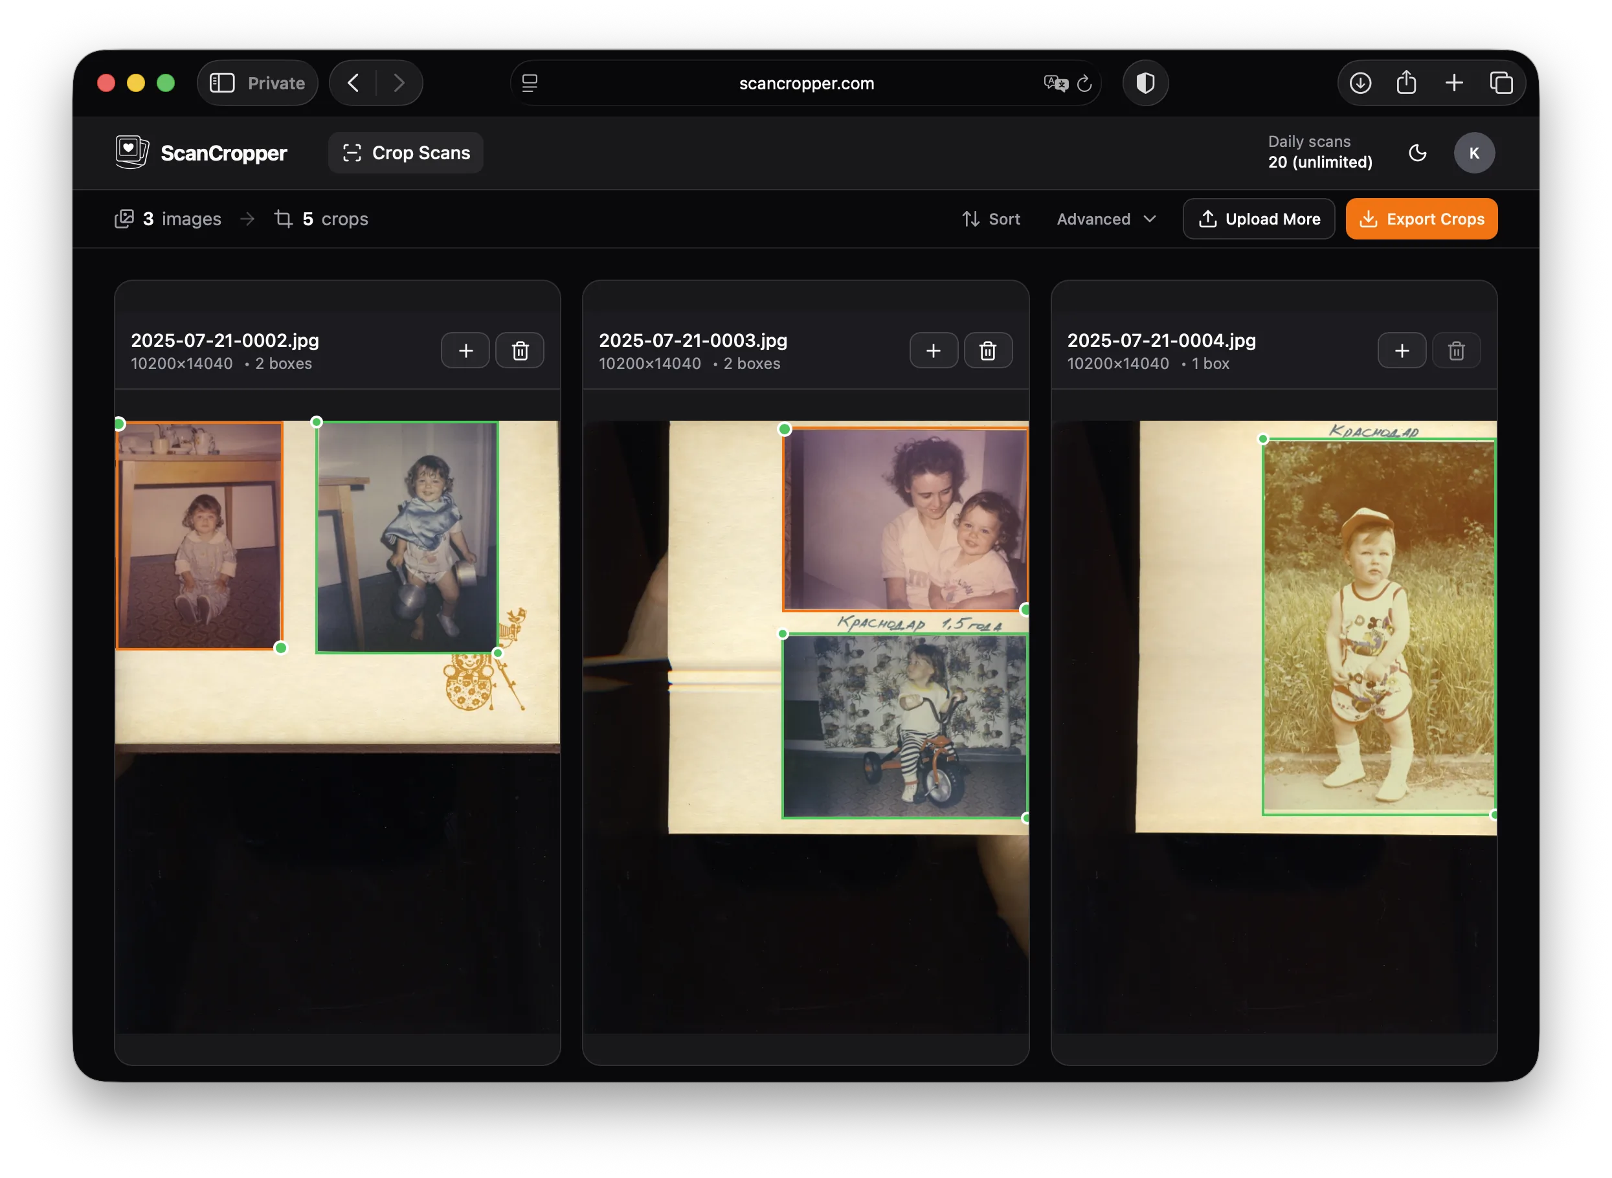This screenshot has height=1178, width=1612.
Task: Open the Advanced options dropdown
Action: pyautogui.click(x=1106, y=219)
